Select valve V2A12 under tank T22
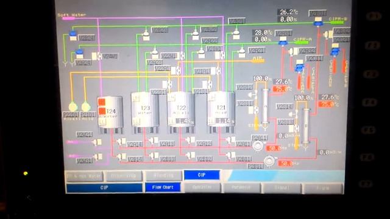Screen dimensions: 390x219 point(190,141)
